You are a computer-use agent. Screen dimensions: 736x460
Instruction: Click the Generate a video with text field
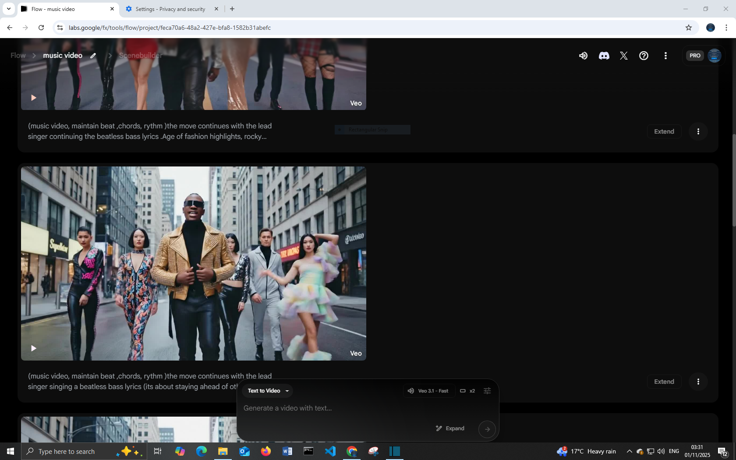tap(359, 408)
